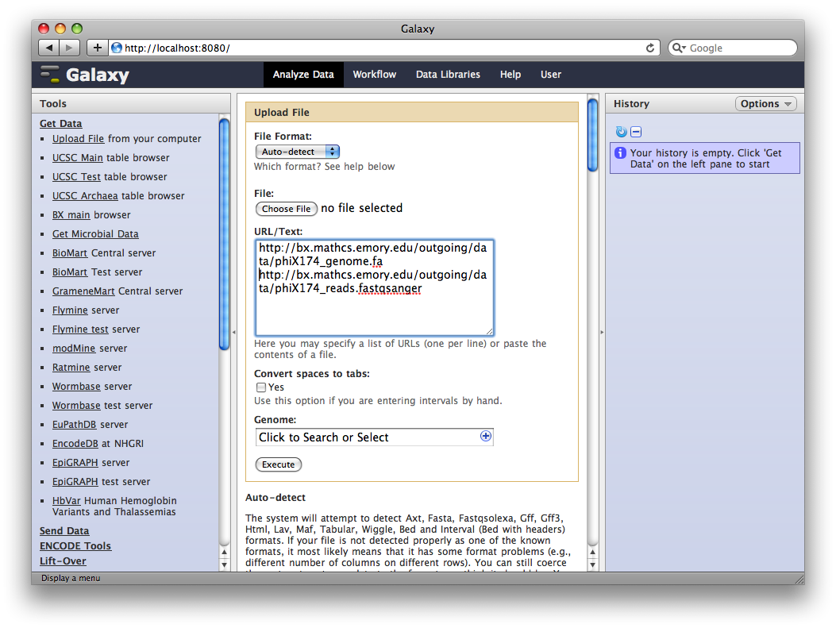Open the UCSC Archaea table browser link

point(85,196)
